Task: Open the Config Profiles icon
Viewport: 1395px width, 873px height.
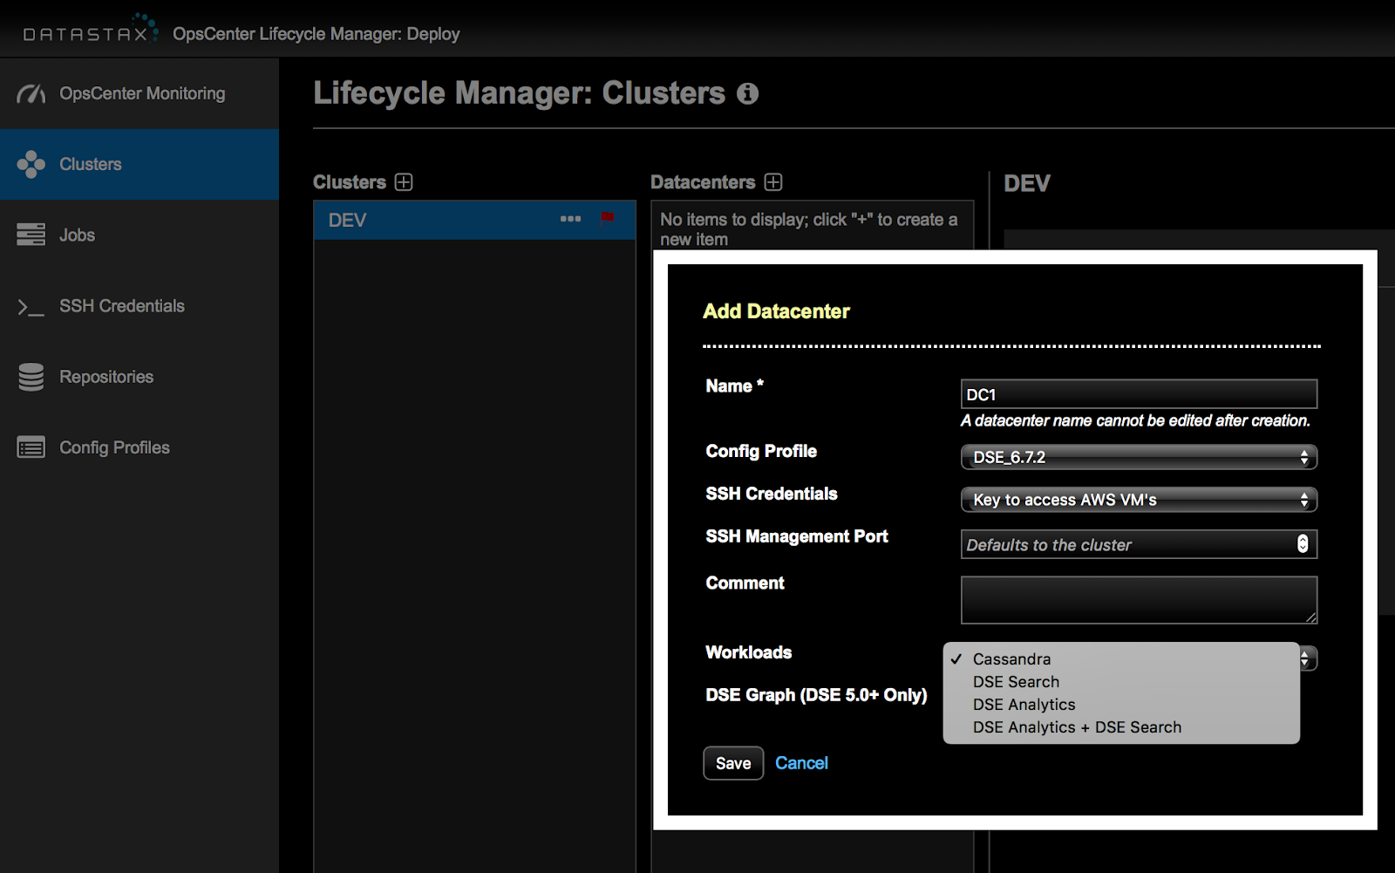Action: click(x=31, y=447)
